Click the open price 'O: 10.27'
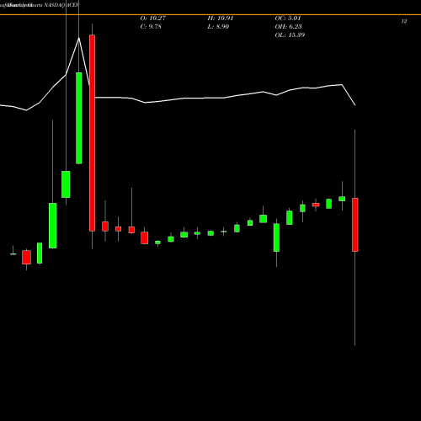This screenshot has height=421, width=421. coord(153,19)
